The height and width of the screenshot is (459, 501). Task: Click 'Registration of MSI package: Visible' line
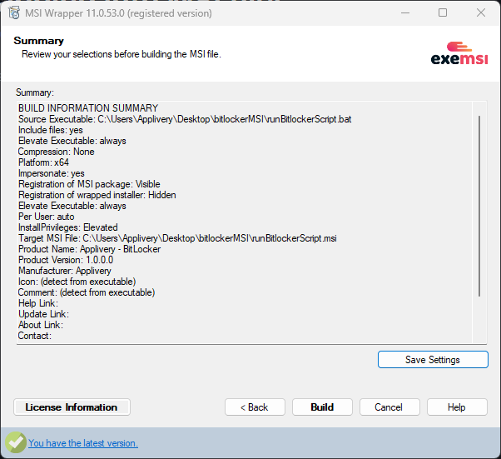click(89, 184)
